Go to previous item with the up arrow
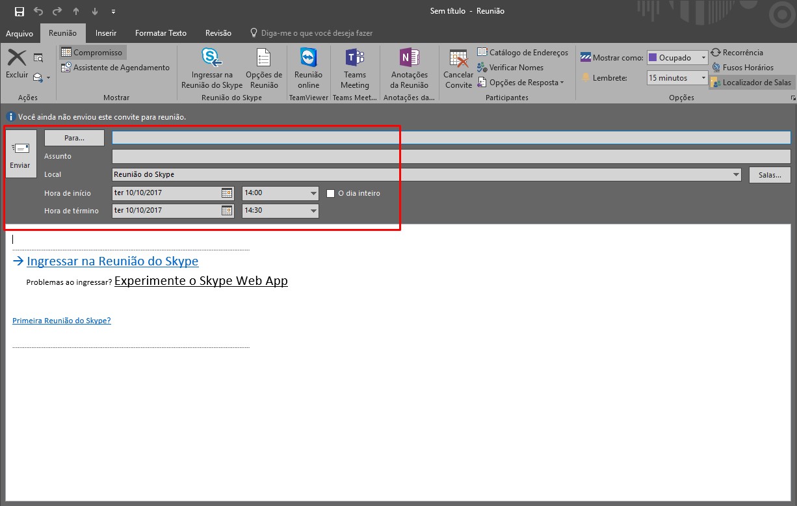797x506 pixels. (76, 11)
